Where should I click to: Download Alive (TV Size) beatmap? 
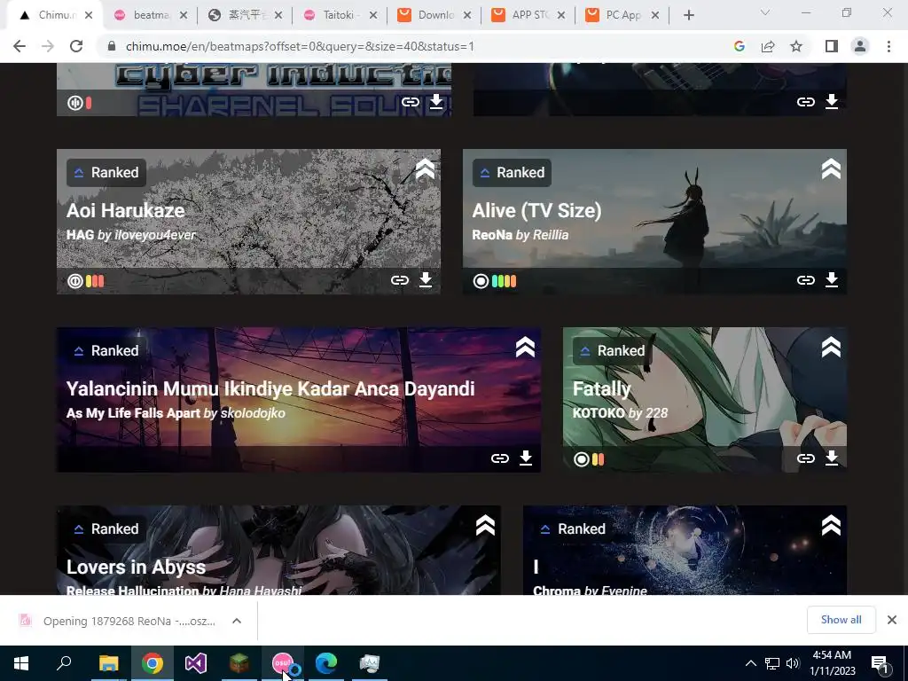click(832, 279)
